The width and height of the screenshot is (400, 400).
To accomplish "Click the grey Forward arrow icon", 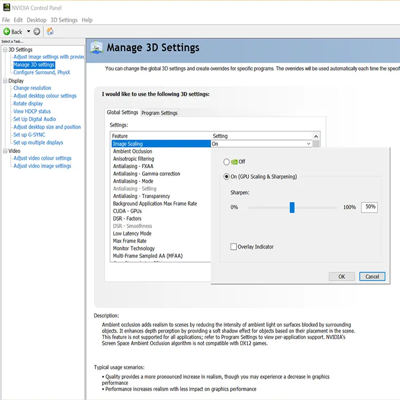I will click(x=37, y=32).
